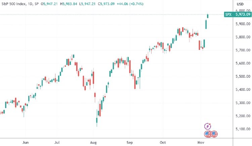Click the 5,900.00 price scale level
The height and width of the screenshot is (146, 252).
pos(243,24)
